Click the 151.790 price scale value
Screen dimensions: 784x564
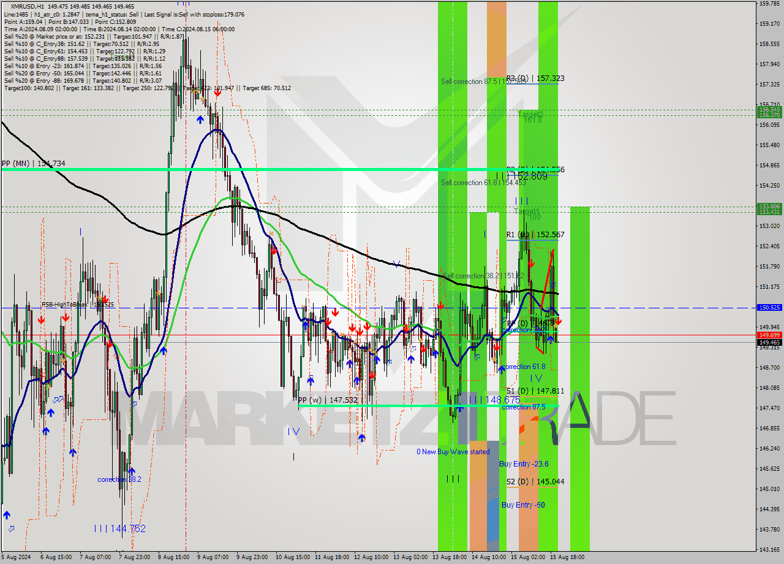[x=769, y=267]
